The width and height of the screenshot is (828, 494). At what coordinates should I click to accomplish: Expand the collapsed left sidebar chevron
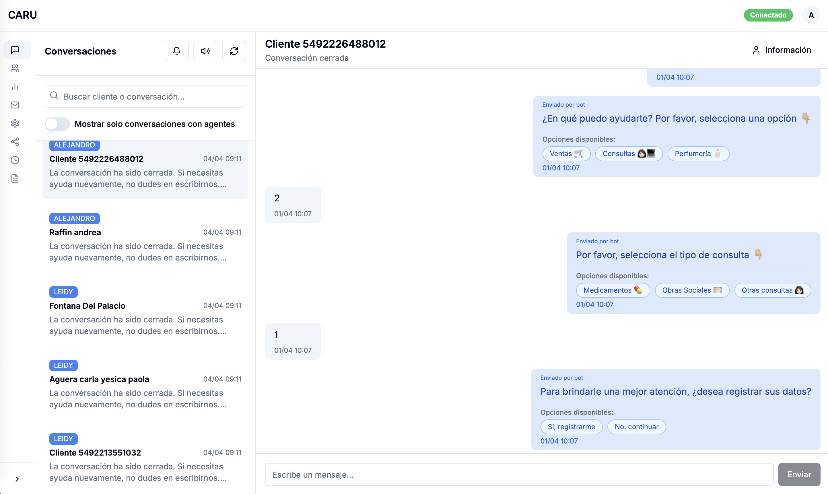tap(17, 479)
